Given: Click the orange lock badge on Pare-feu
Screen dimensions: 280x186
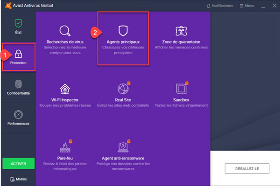Looking at the screenshot, I should tap(70, 141).
